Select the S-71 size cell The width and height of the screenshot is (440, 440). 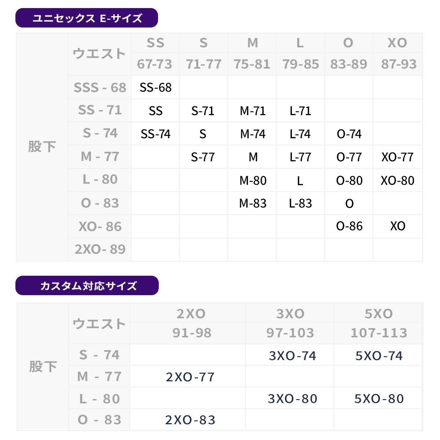pos(203,110)
